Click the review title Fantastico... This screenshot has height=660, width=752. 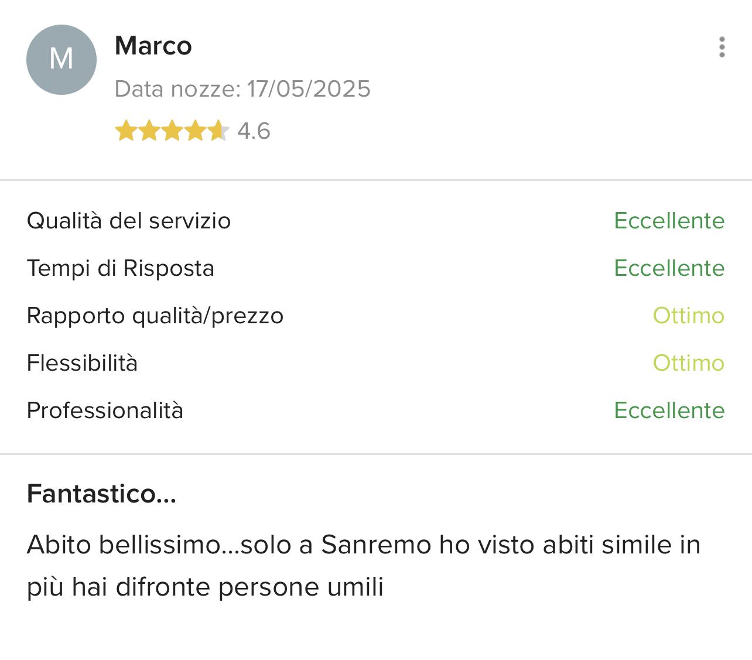click(x=101, y=494)
